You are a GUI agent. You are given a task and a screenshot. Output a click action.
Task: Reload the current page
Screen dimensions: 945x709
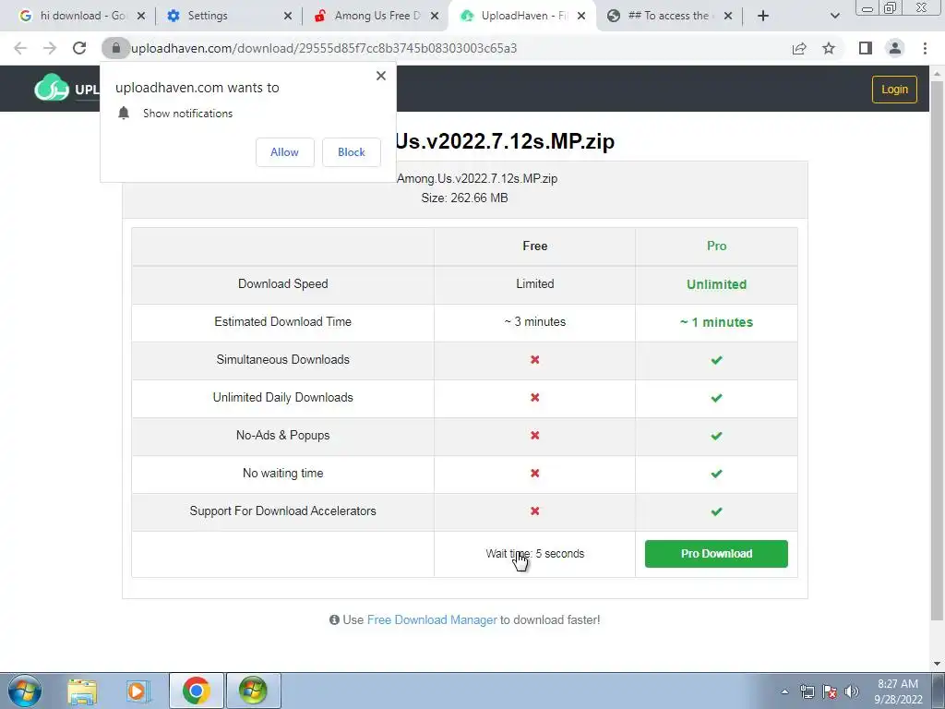(79, 48)
